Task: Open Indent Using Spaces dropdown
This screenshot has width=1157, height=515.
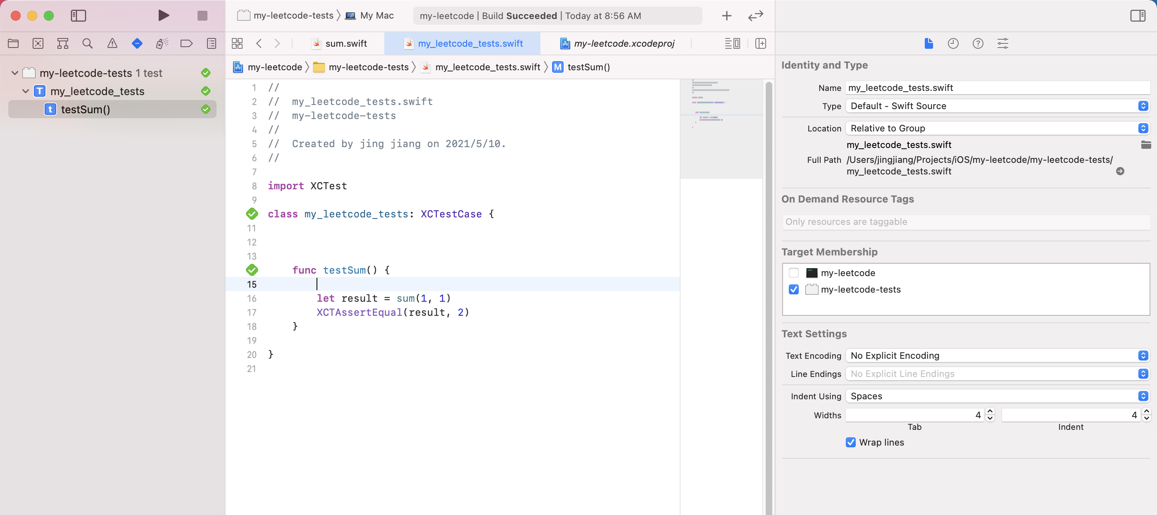Action: (x=997, y=396)
